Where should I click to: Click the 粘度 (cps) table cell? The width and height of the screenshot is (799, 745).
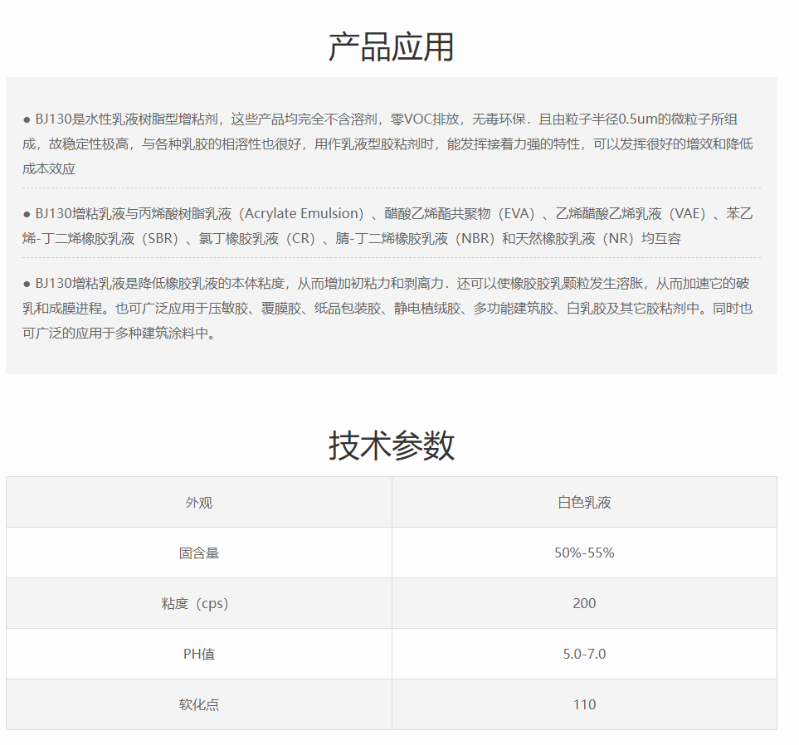pyautogui.click(x=199, y=603)
